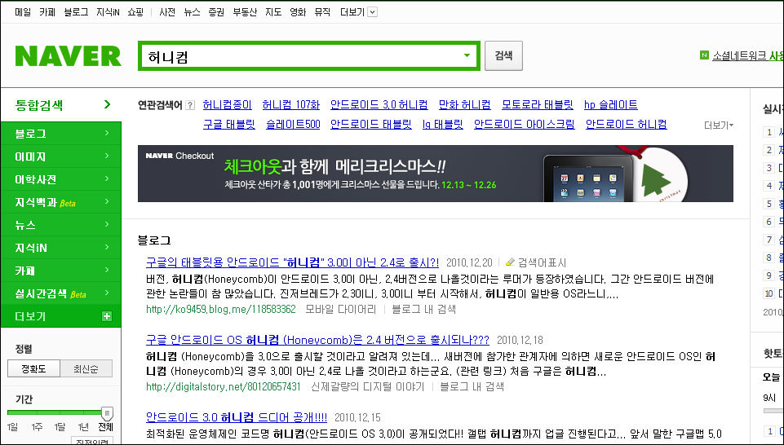
Task: Open the 안드로이드 3.0 허니컴 드디어 공개 post
Action: [237, 417]
